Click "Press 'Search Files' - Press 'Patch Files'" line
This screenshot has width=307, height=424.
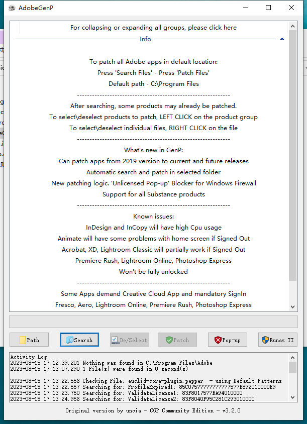153,73
